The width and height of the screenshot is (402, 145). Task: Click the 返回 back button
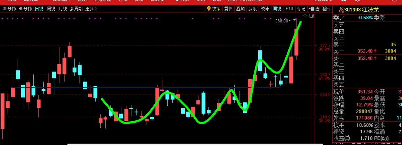[x=326, y=9]
